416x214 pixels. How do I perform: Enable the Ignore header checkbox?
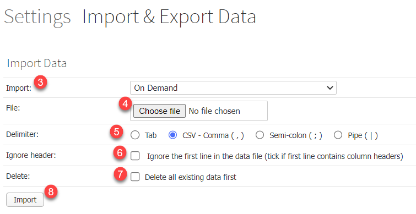[x=135, y=156]
